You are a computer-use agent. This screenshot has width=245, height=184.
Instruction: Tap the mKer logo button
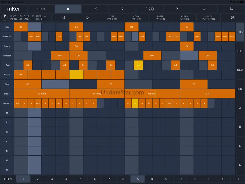pyautogui.click(x=14, y=9)
